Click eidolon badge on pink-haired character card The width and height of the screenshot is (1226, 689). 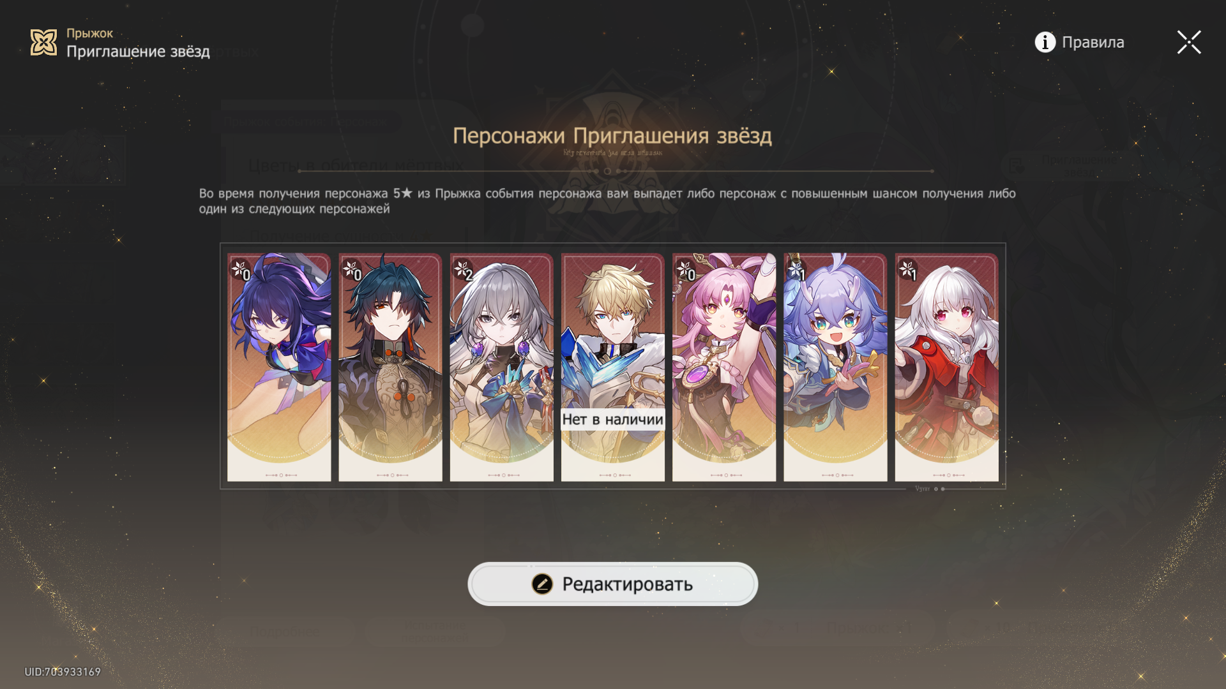click(686, 270)
